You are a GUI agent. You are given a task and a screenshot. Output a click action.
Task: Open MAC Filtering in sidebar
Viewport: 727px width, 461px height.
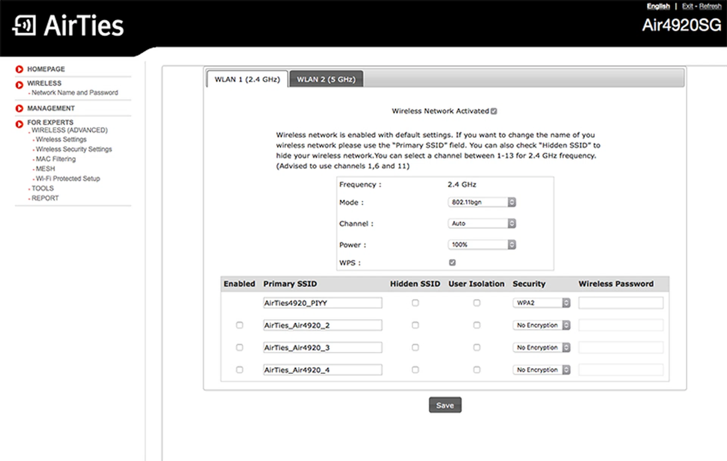pos(56,159)
